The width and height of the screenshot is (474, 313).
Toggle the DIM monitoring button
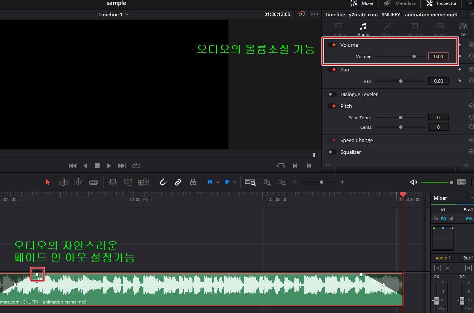tap(461, 182)
